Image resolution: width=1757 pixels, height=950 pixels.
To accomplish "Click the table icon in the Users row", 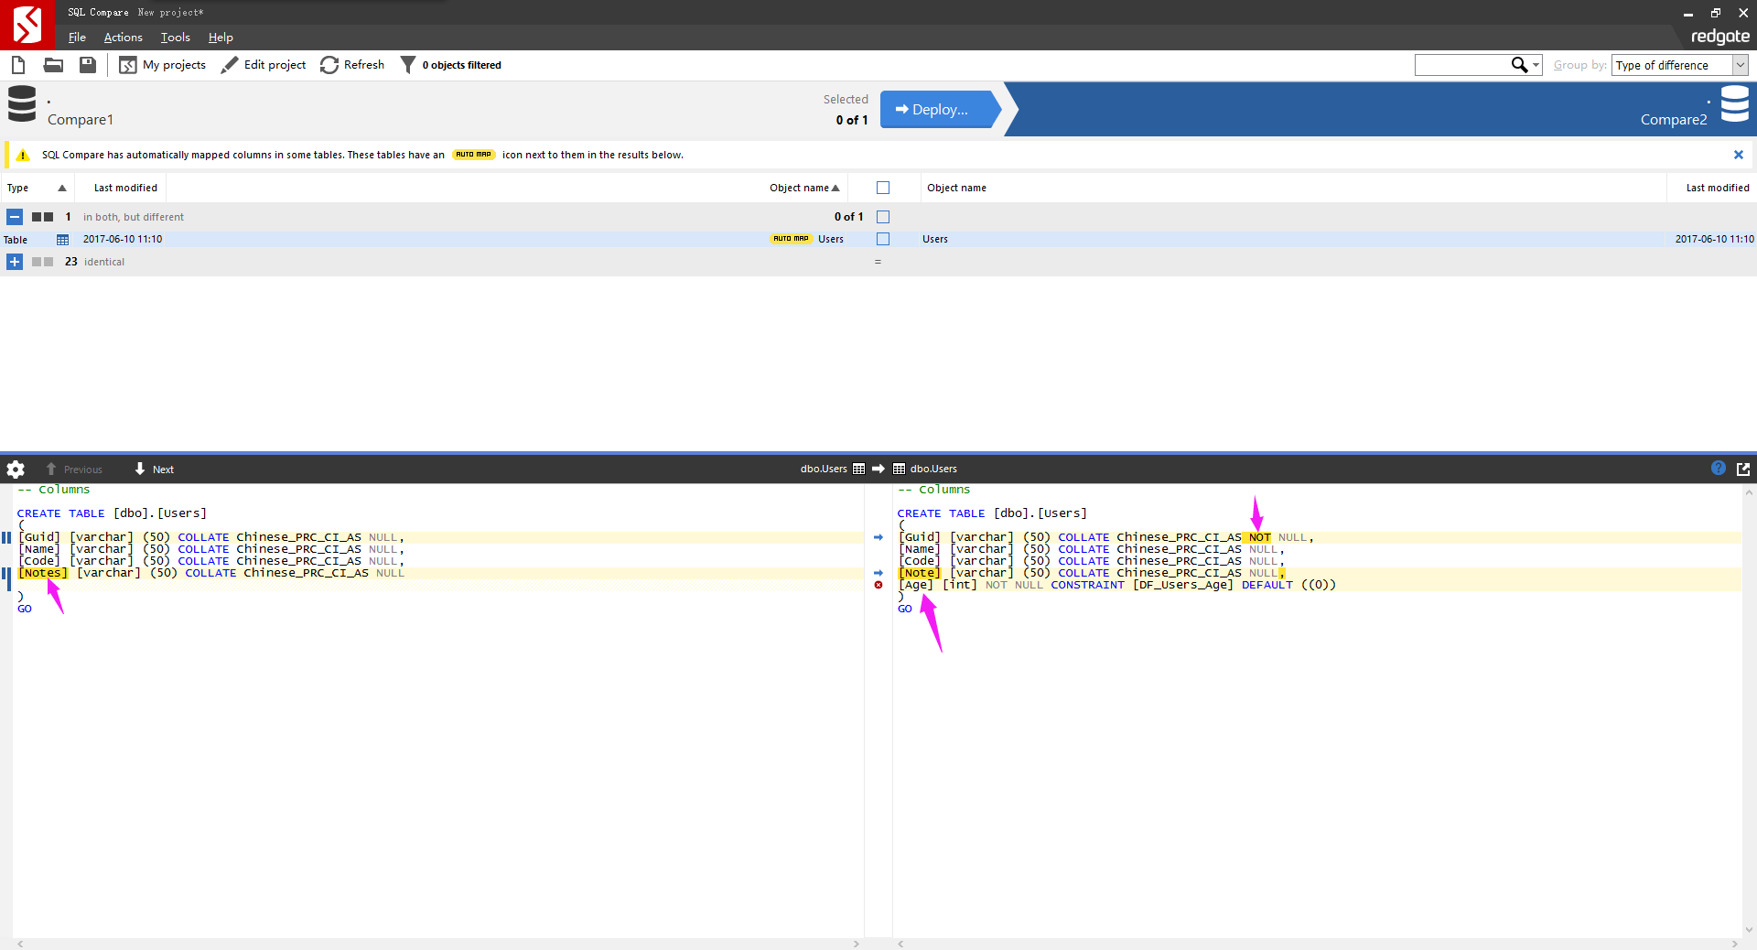I will point(62,239).
